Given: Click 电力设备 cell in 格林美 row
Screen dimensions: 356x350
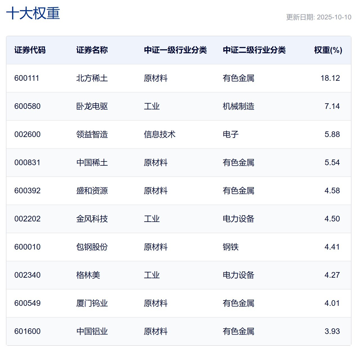Looking at the screenshot, I should point(238,275).
